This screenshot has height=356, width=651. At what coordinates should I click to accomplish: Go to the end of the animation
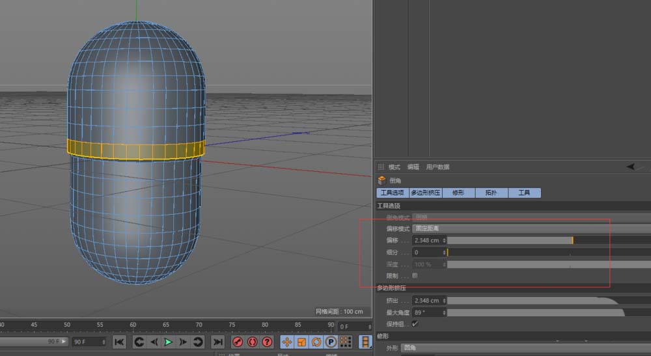click(218, 342)
